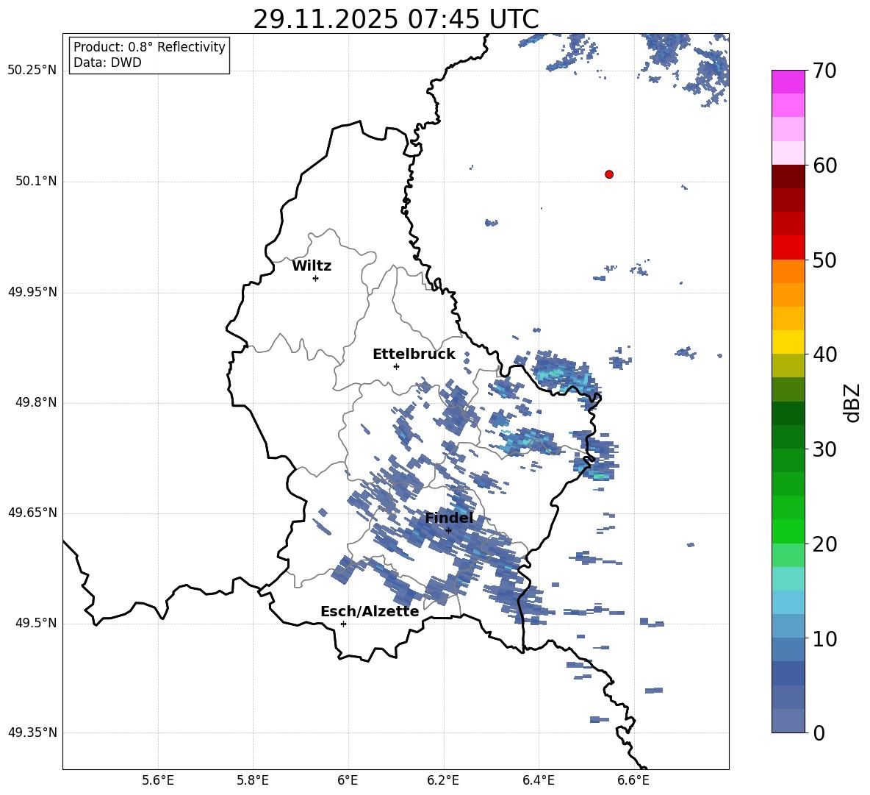Click the 49.35°N latitude label
Image resolution: width=870 pixels, height=795 pixels.
coord(32,732)
